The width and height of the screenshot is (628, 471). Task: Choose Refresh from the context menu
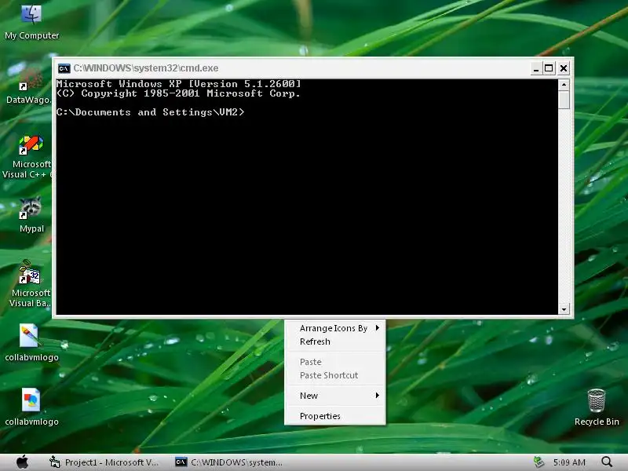point(335,341)
